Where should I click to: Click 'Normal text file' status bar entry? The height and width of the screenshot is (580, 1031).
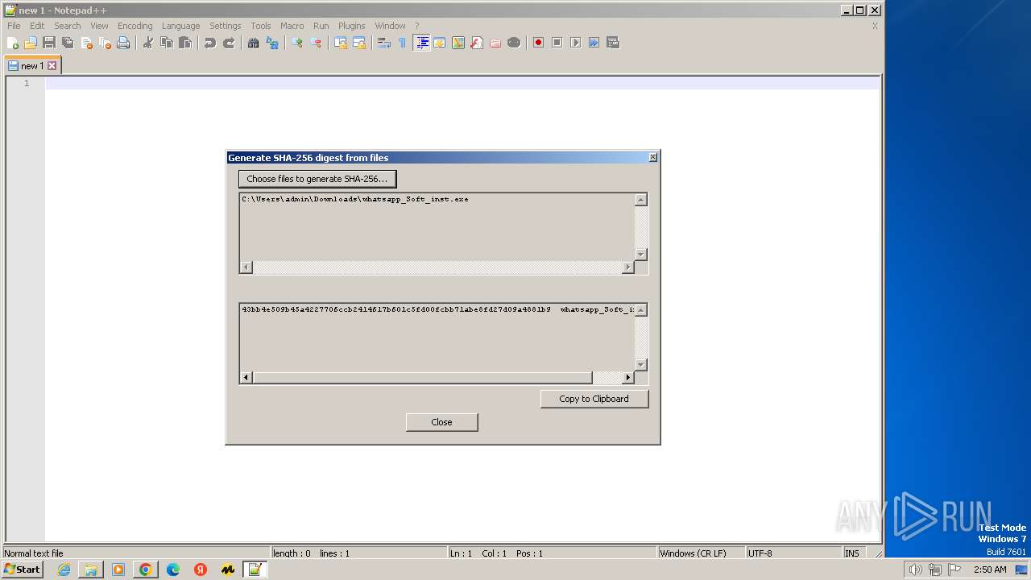tap(34, 553)
